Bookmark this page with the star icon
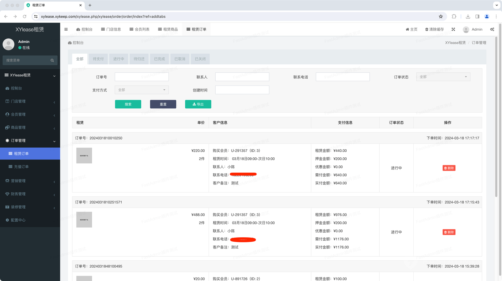 click(441, 17)
